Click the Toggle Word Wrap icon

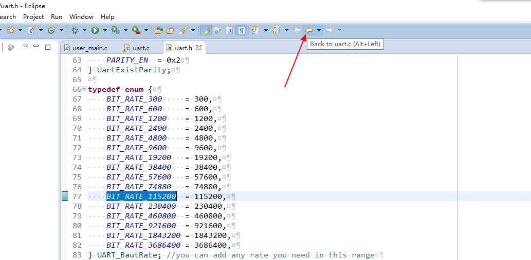click(218, 30)
